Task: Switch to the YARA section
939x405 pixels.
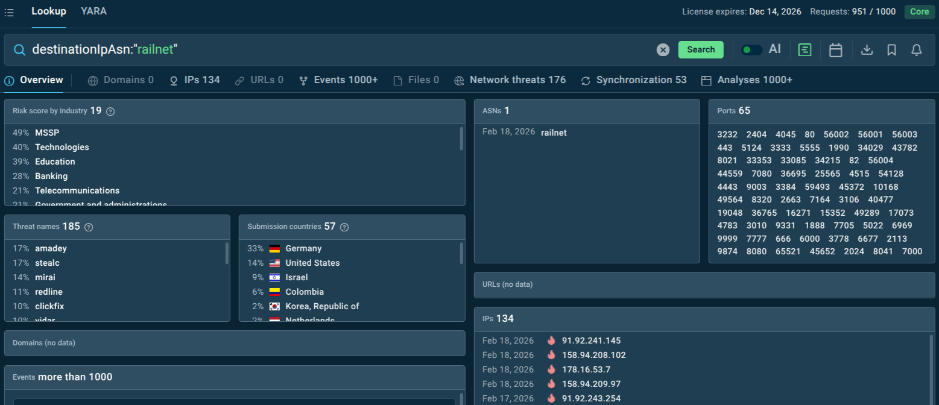Action: [93, 11]
